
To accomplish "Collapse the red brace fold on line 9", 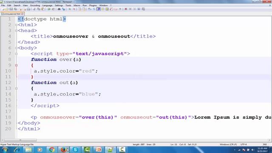I will point(16,65).
